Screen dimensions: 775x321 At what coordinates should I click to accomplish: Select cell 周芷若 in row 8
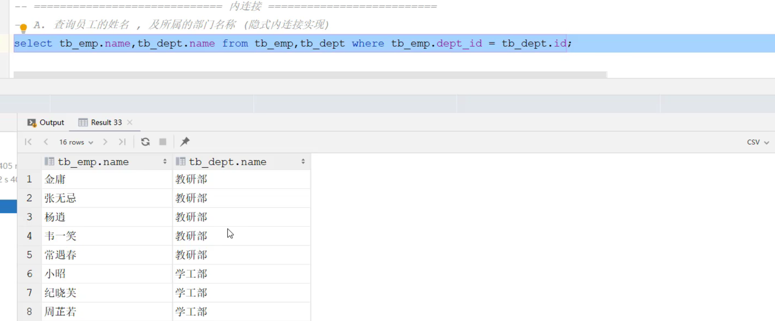(107, 312)
